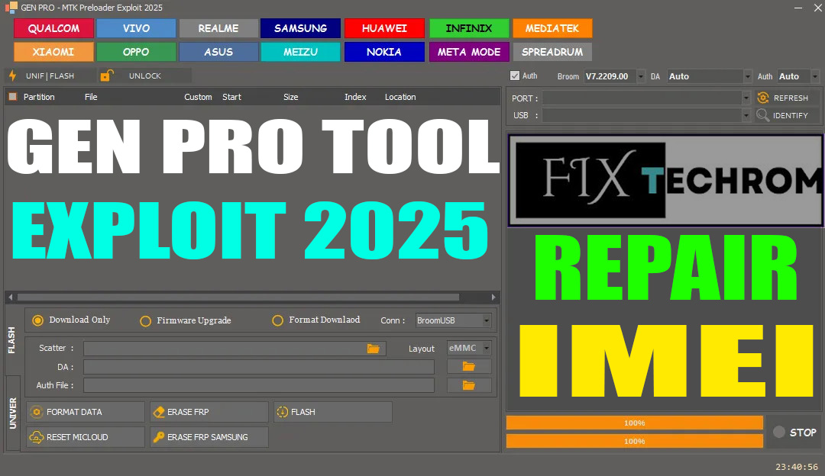The image size is (825, 476).
Task: Open the Conn BroomUSB dropdown
Action: [x=487, y=320]
